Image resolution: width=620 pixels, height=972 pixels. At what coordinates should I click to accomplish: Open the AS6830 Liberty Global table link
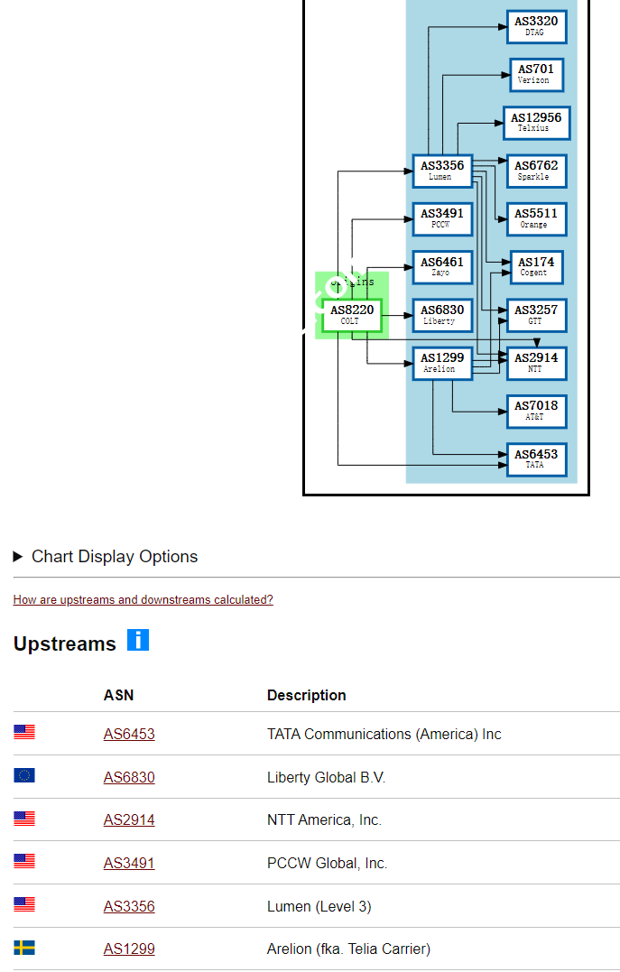tap(129, 778)
